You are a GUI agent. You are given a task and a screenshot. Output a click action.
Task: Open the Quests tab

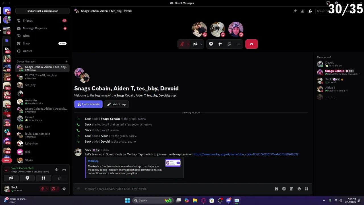click(x=42, y=51)
